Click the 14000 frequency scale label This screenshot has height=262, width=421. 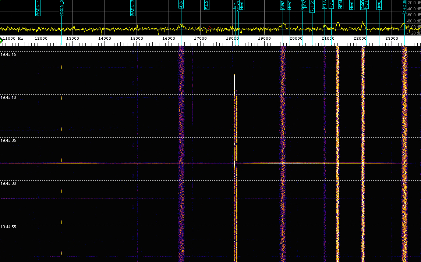click(105, 38)
